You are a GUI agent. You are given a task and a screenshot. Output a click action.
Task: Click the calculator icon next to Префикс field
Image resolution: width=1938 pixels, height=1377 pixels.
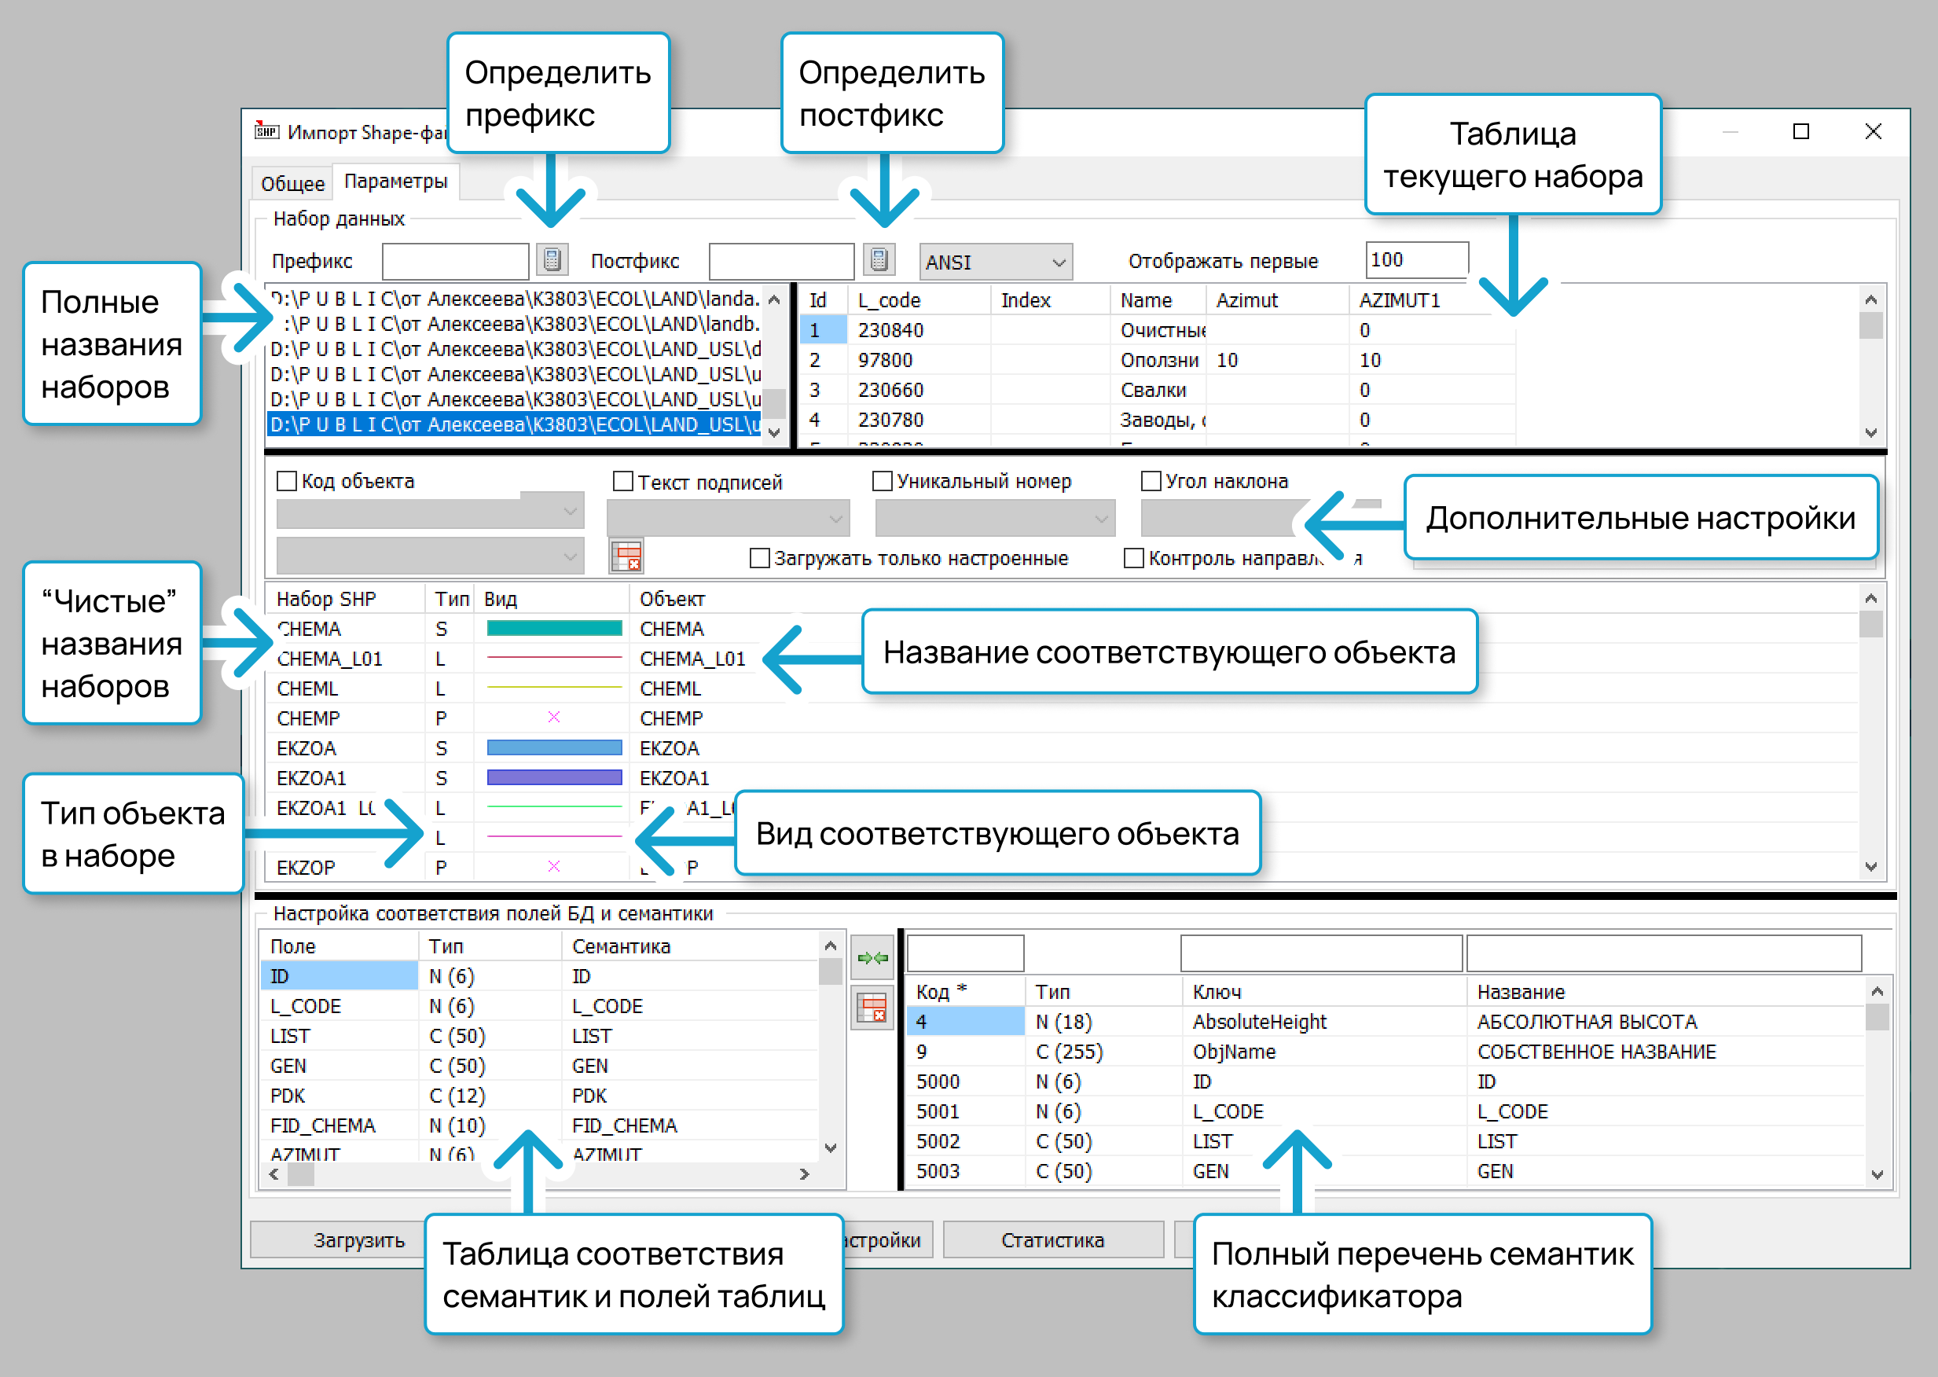click(x=552, y=259)
